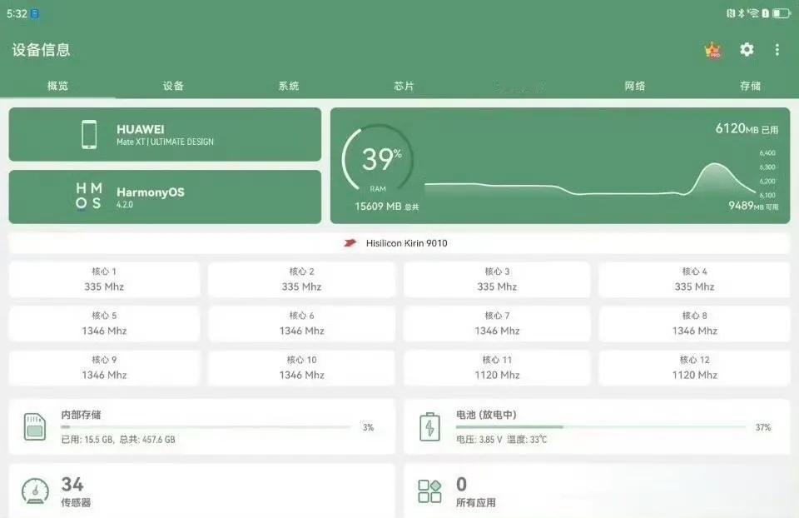Tap the status bar Wi-Fi icon
The height and width of the screenshot is (518, 799).
click(x=754, y=13)
